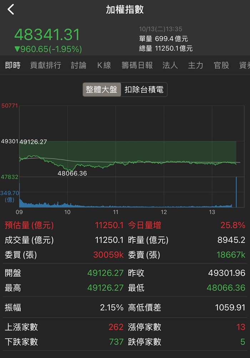
Task: Tap the change value ▼960.65(-1.95%)
Action: click(48, 49)
